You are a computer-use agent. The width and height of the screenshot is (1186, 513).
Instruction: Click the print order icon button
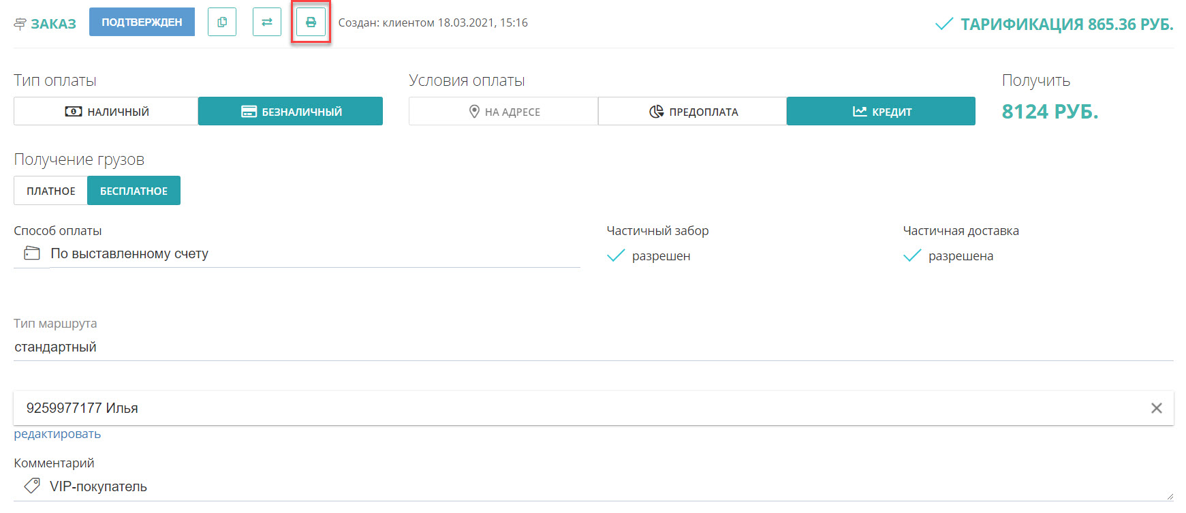[311, 22]
